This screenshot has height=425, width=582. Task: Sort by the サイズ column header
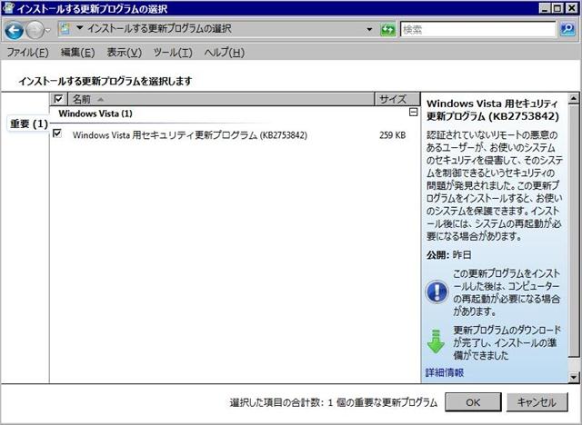coord(397,99)
